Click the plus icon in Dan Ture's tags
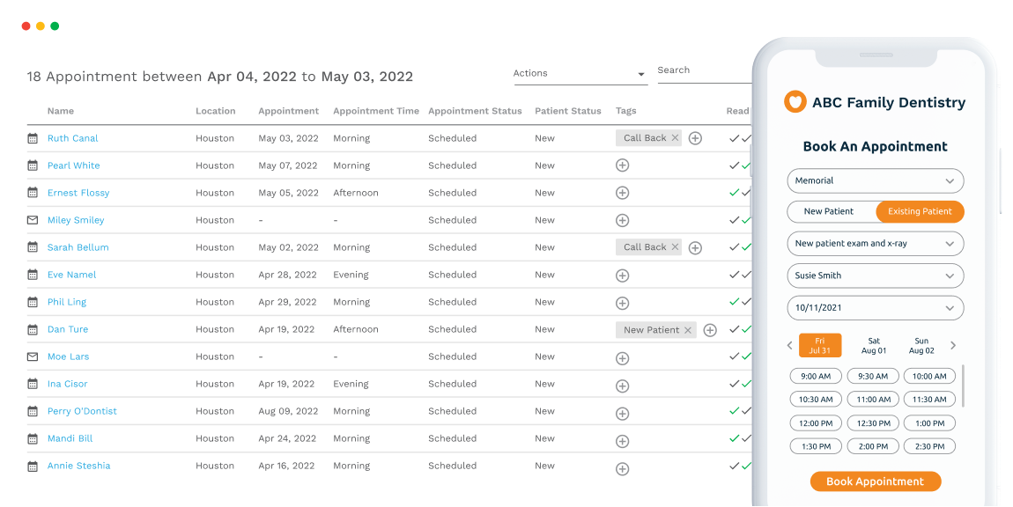The image size is (1013, 507). [x=710, y=329]
